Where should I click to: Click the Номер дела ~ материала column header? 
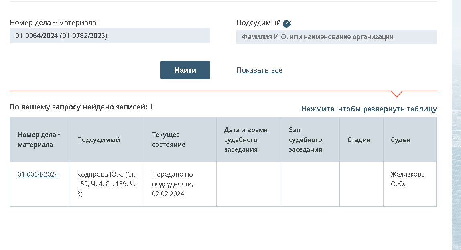tap(39, 140)
